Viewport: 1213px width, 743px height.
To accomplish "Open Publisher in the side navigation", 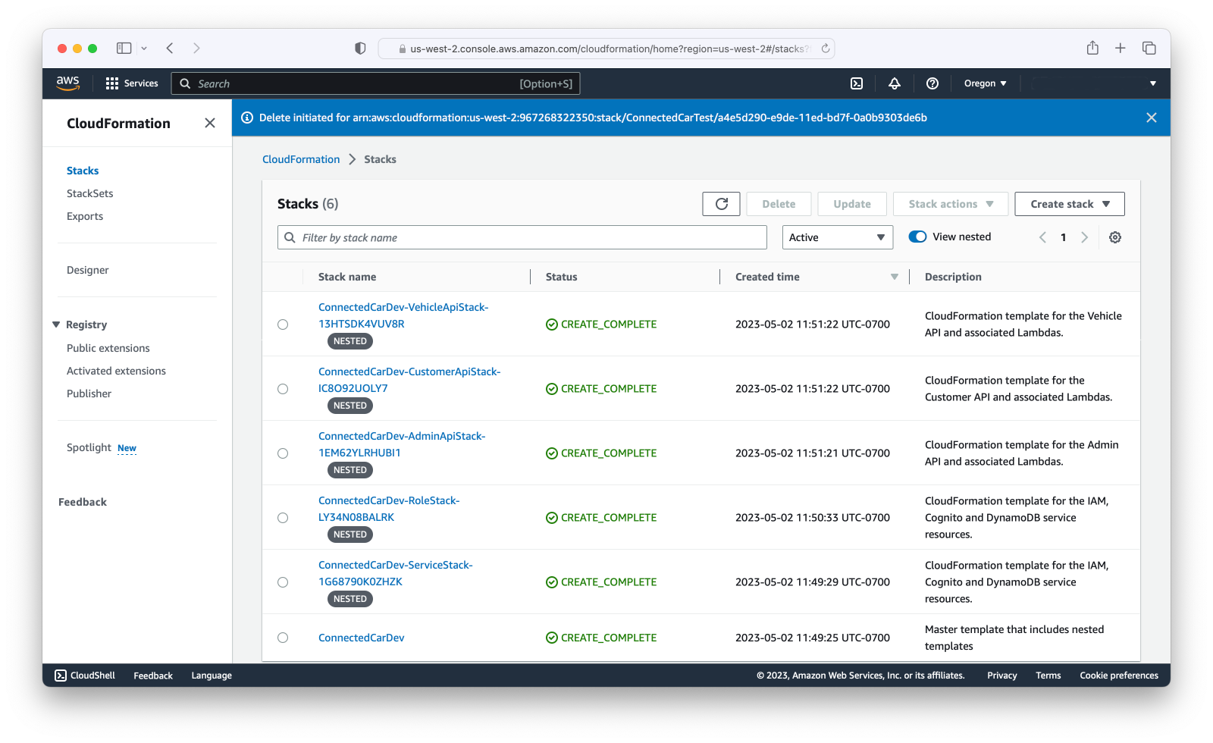I will click(x=89, y=393).
